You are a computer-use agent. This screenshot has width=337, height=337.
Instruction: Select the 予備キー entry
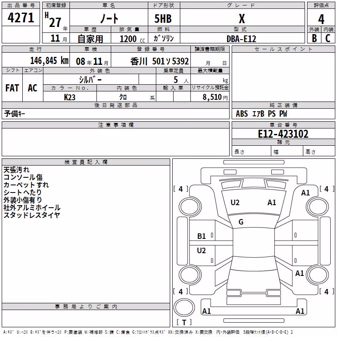(15, 114)
